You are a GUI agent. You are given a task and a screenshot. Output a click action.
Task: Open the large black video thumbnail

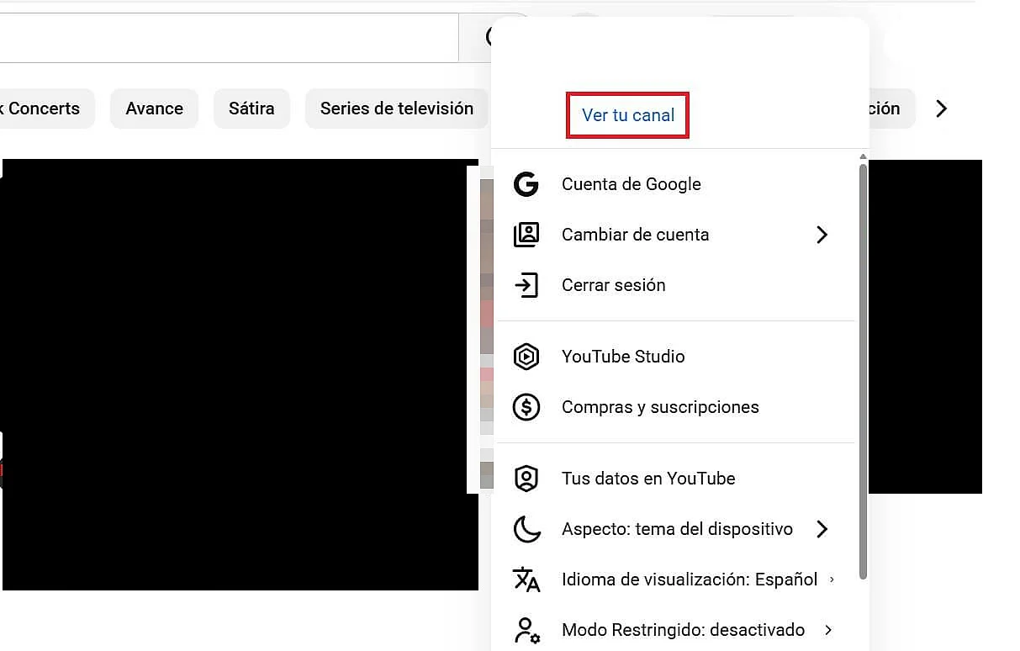(x=240, y=374)
